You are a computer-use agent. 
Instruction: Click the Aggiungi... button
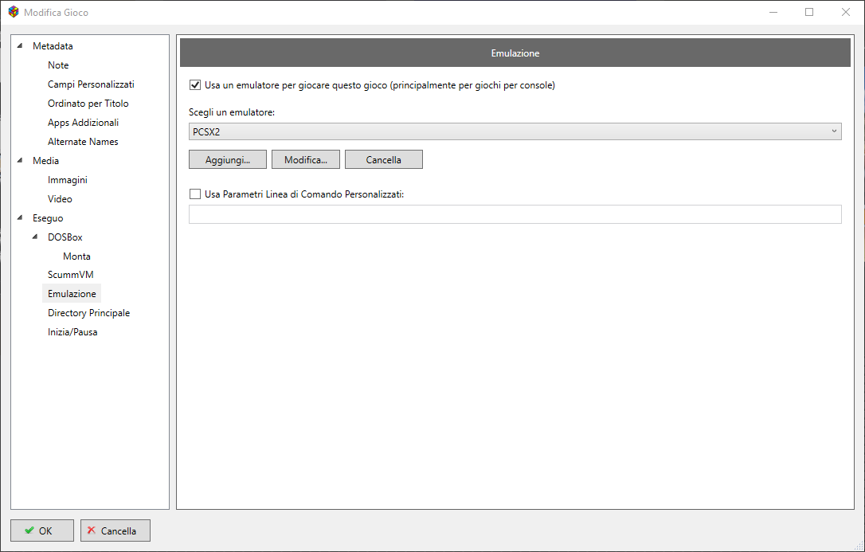pyautogui.click(x=227, y=159)
